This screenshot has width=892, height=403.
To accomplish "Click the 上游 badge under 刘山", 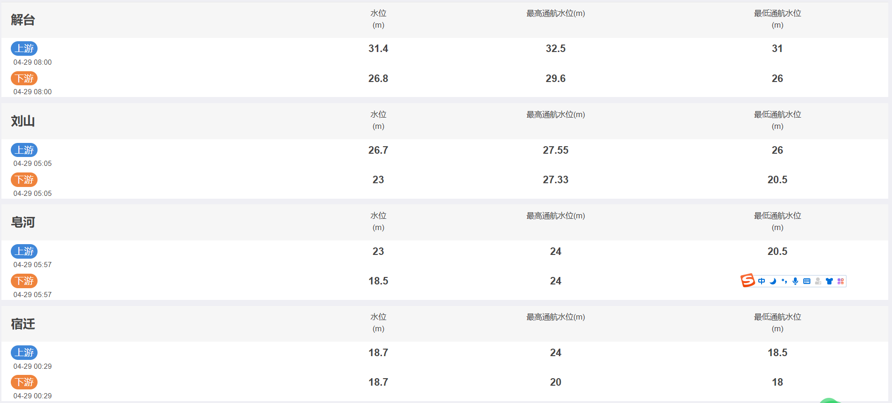I will point(24,150).
